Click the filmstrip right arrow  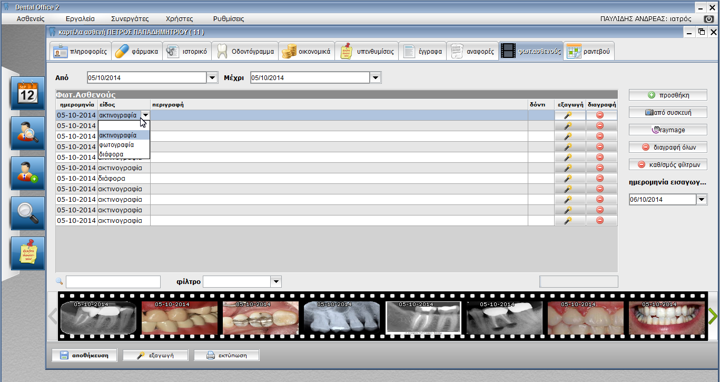(x=712, y=316)
